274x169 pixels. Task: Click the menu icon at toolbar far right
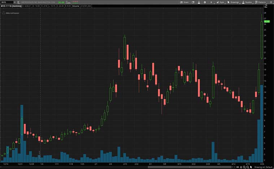[270, 2]
